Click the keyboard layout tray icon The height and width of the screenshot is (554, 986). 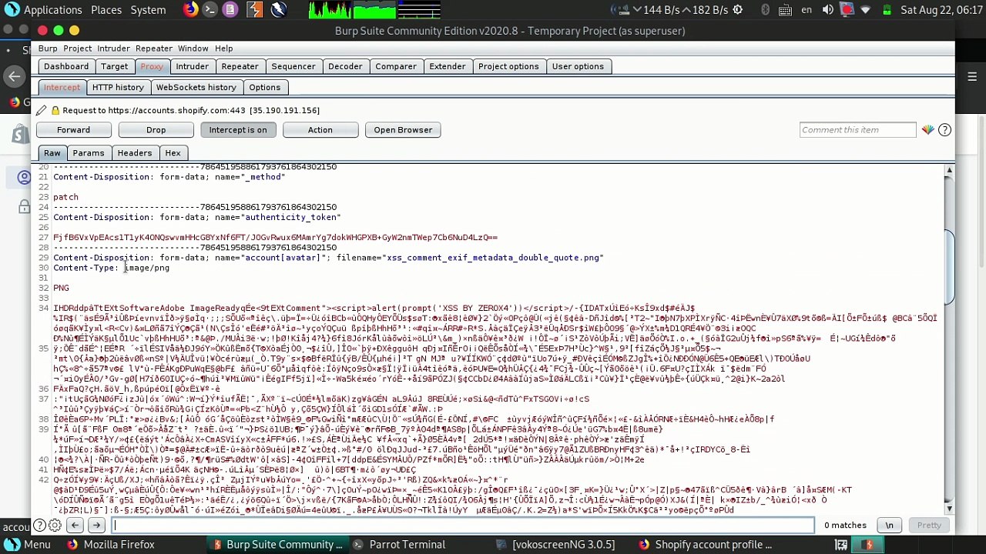(x=785, y=10)
